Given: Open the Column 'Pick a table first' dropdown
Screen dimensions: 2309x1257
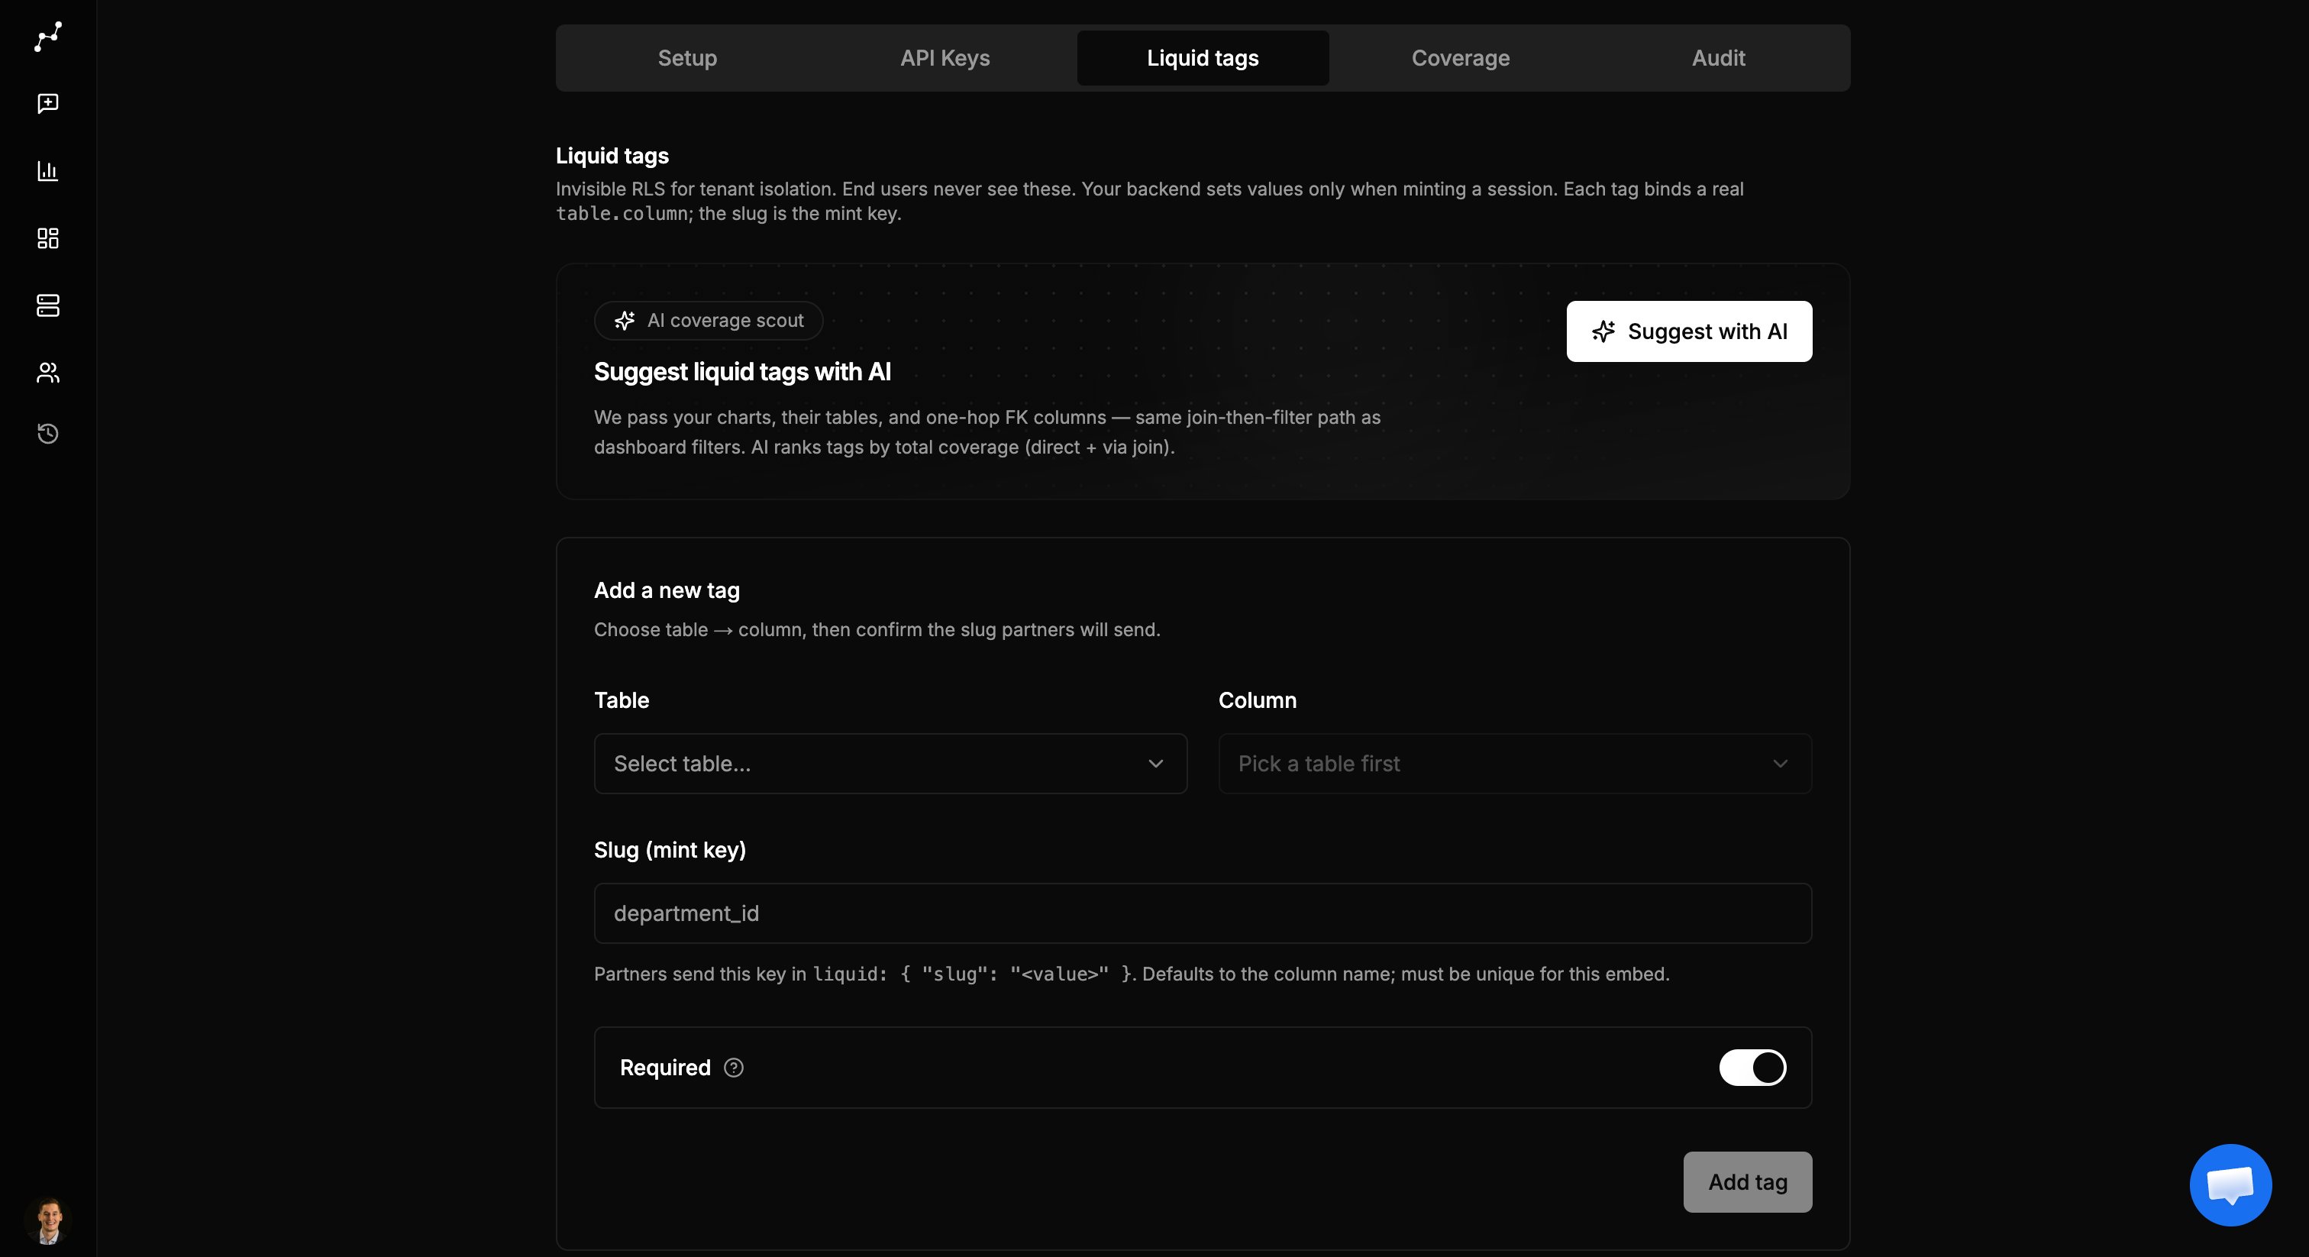Looking at the screenshot, I should (x=1515, y=764).
